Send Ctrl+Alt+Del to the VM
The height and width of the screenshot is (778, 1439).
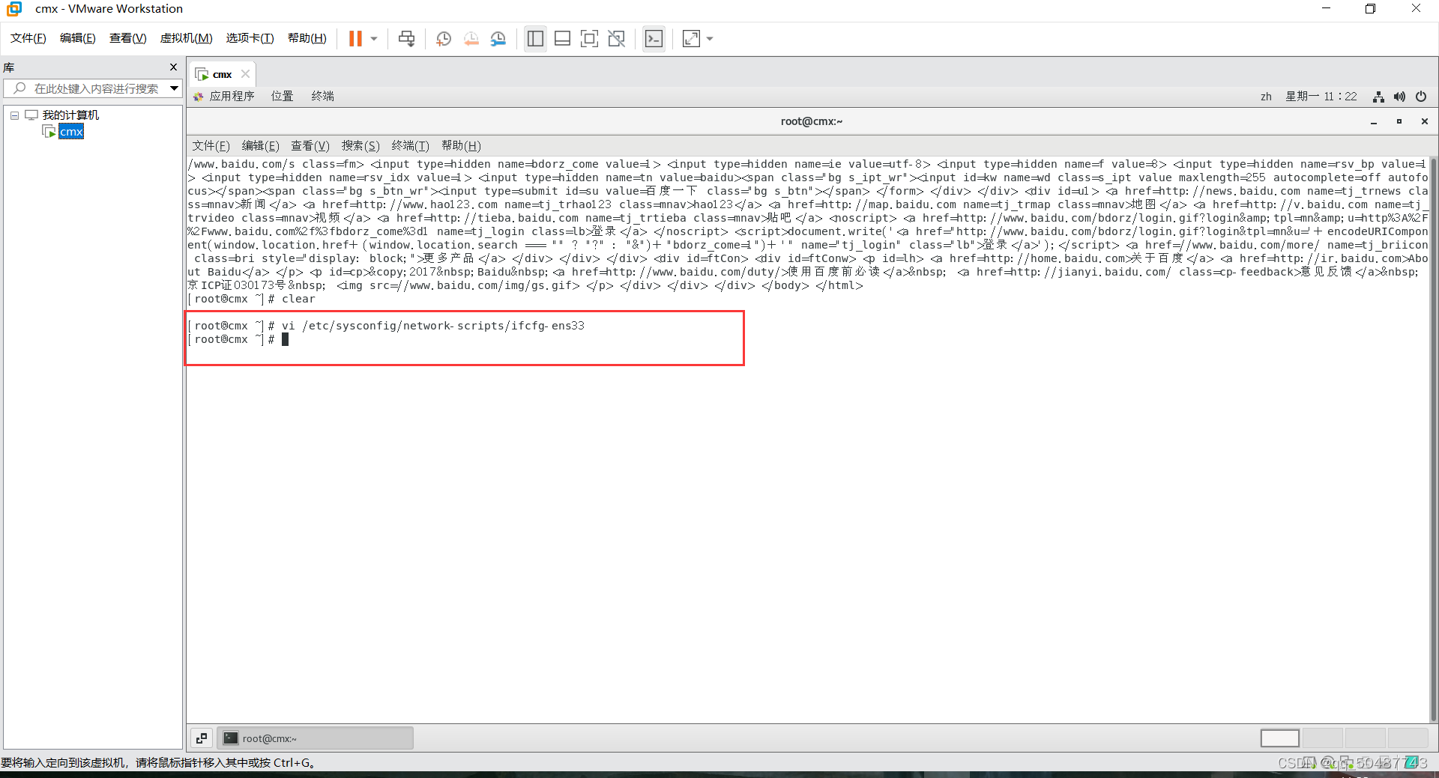[x=407, y=39]
